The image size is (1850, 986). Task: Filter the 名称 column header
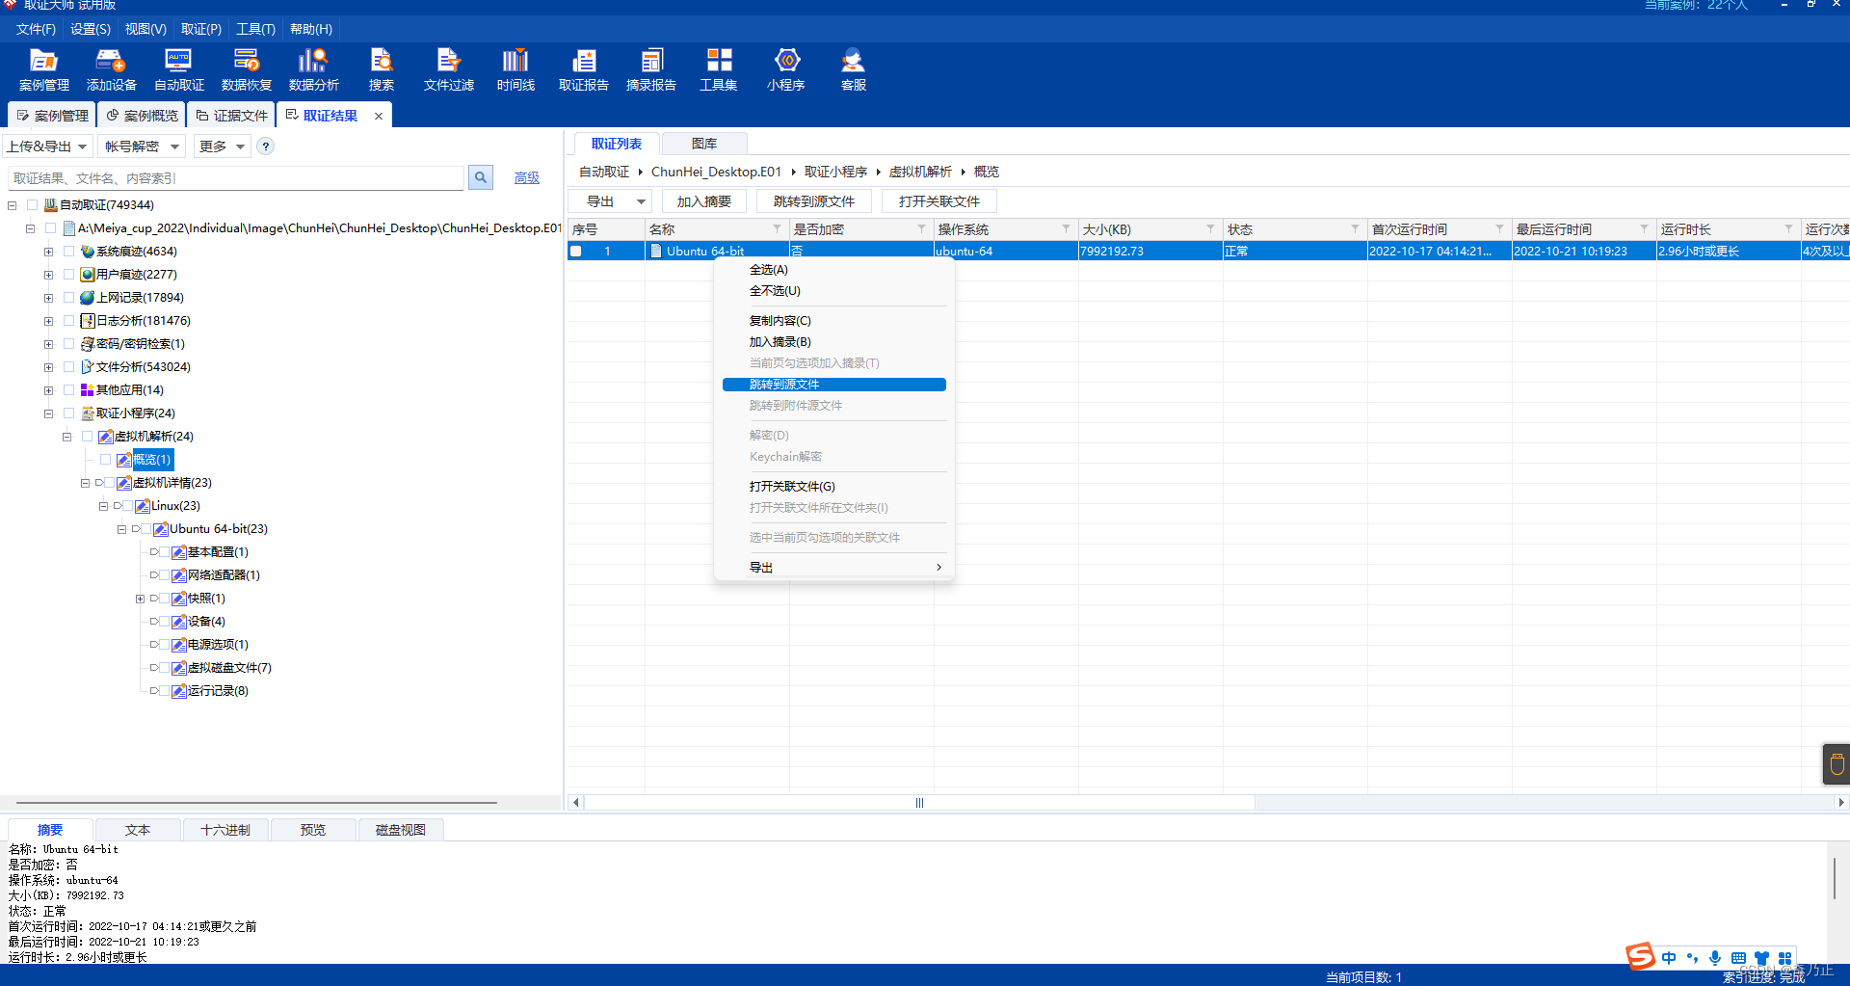coord(777,228)
